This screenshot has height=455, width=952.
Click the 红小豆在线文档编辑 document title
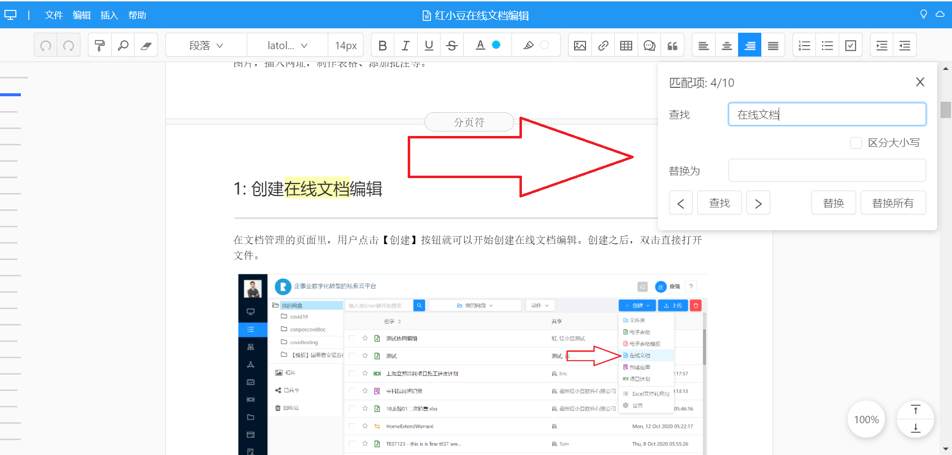point(482,15)
